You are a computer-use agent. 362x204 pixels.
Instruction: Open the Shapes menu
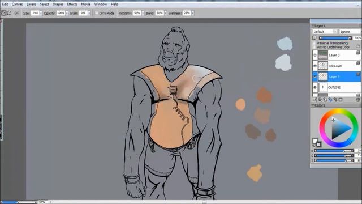point(58,4)
